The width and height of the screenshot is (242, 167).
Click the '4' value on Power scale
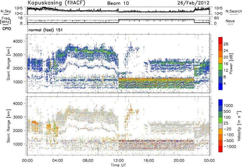pos(224,83)
